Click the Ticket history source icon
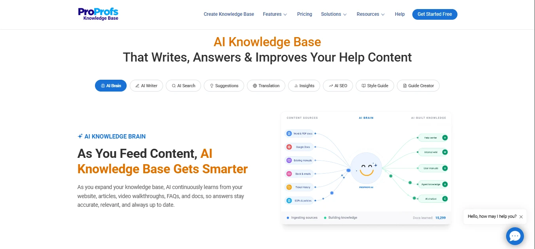The image size is (535, 249). [289, 187]
